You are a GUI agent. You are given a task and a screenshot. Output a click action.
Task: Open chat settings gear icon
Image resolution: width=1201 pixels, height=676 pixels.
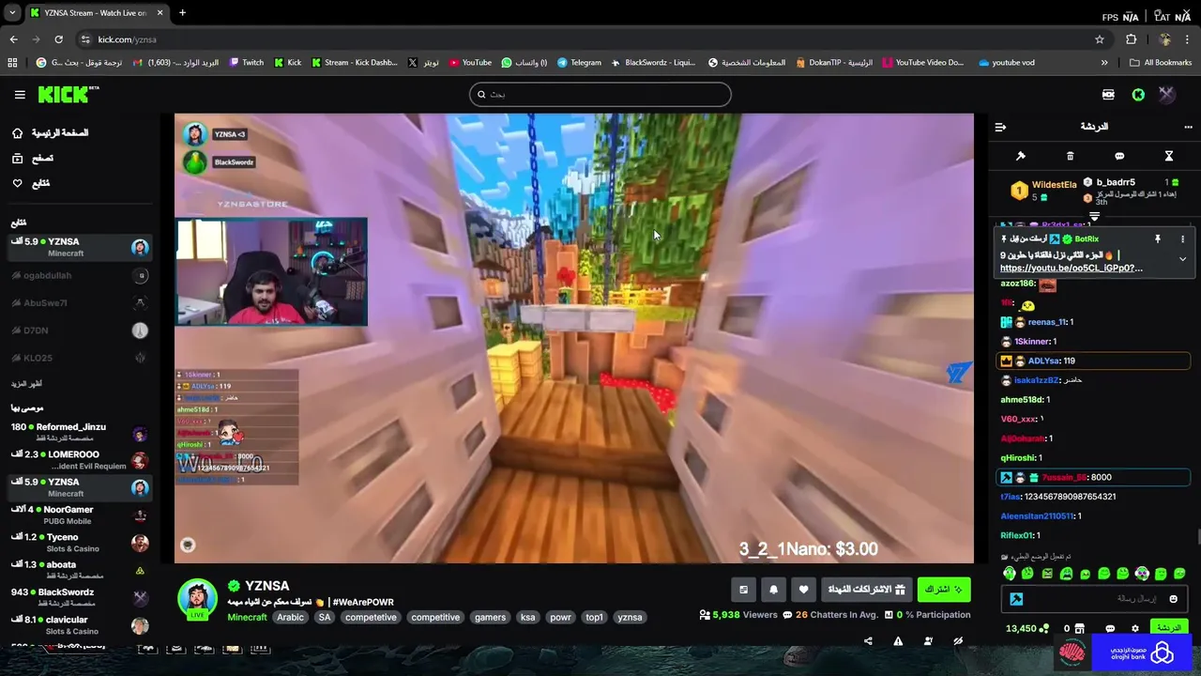point(1135,629)
